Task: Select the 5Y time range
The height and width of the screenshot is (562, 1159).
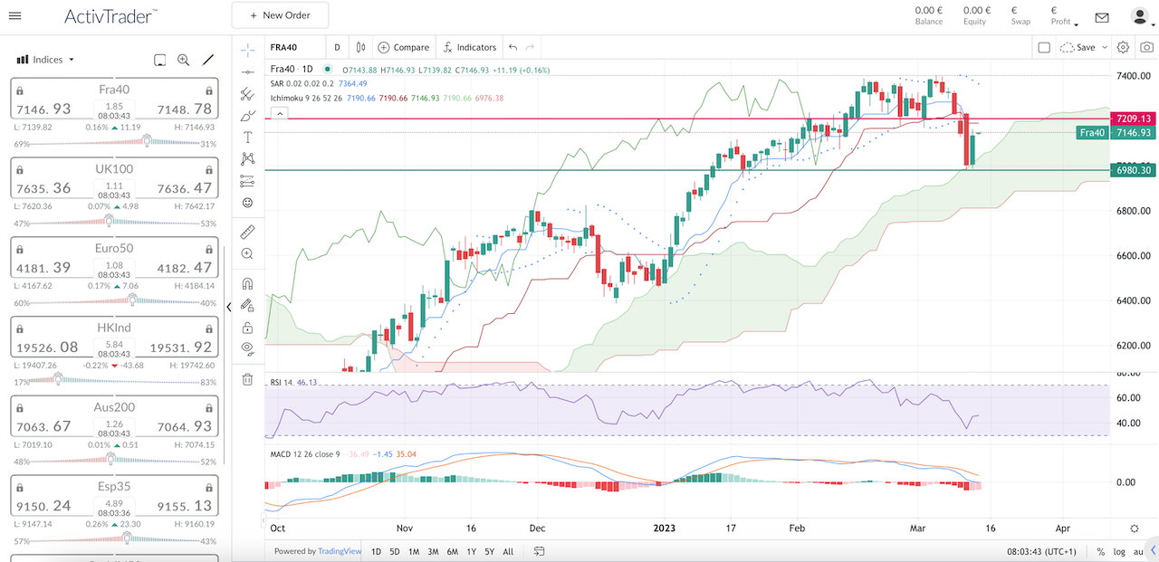Action: click(x=489, y=551)
